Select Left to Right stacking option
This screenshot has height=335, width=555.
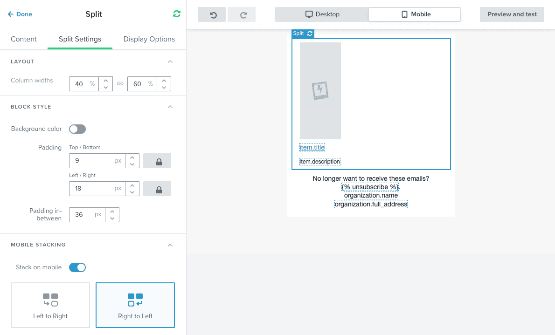click(x=50, y=305)
